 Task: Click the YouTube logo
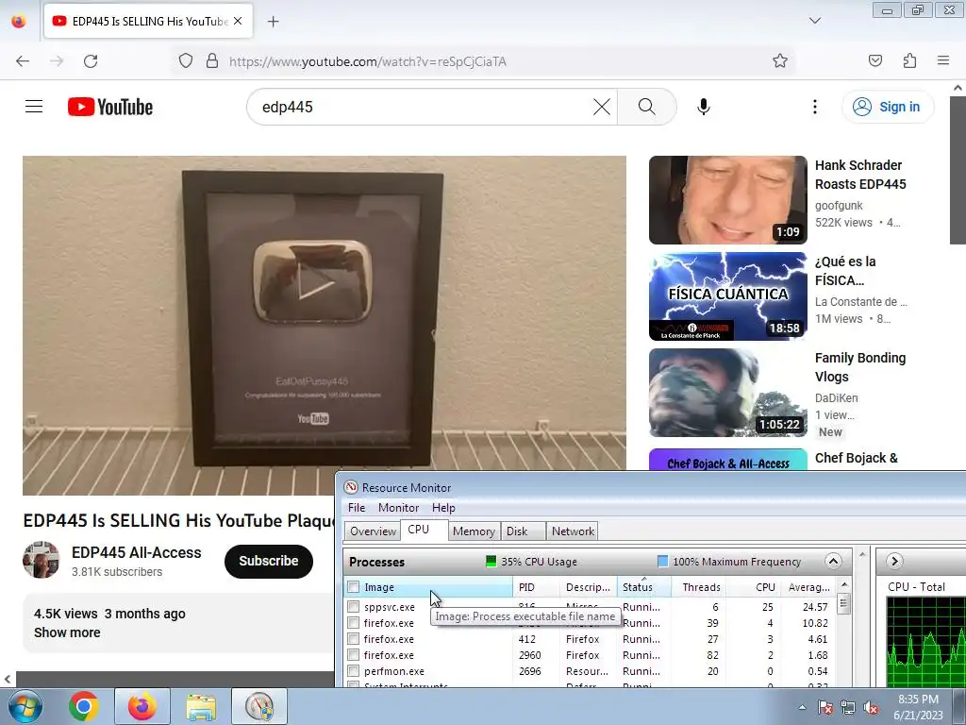pyautogui.click(x=110, y=107)
